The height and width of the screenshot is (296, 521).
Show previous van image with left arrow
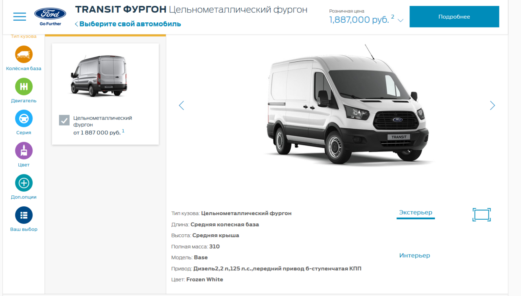point(181,106)
